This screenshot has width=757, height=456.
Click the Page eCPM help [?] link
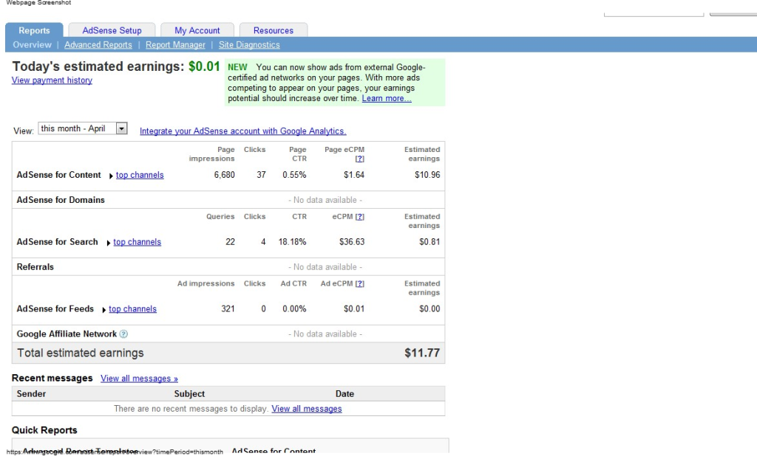point(359,159)
